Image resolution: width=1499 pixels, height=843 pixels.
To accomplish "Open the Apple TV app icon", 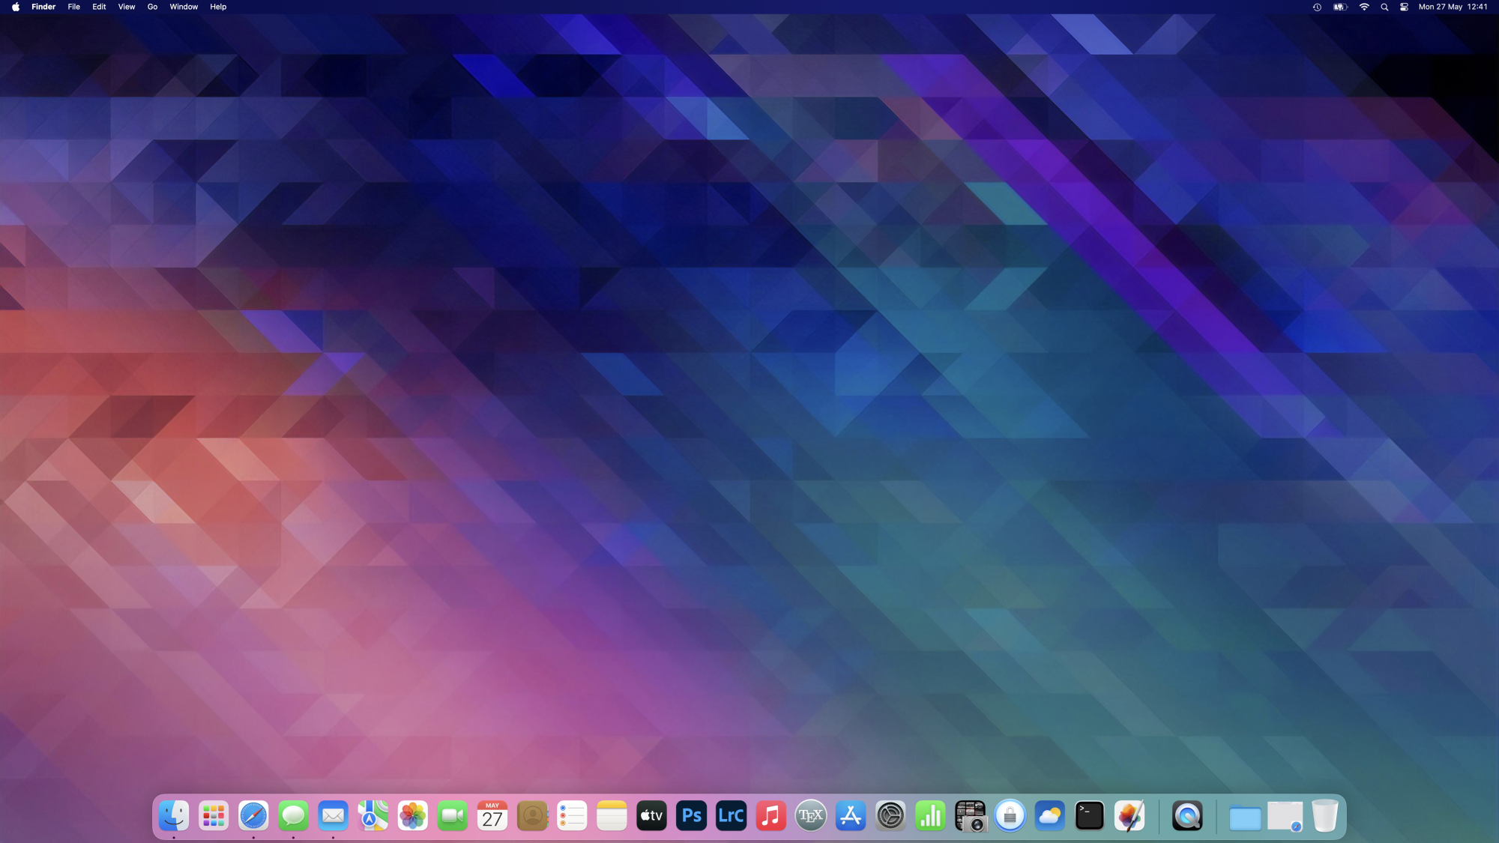I will click(651, 816).
